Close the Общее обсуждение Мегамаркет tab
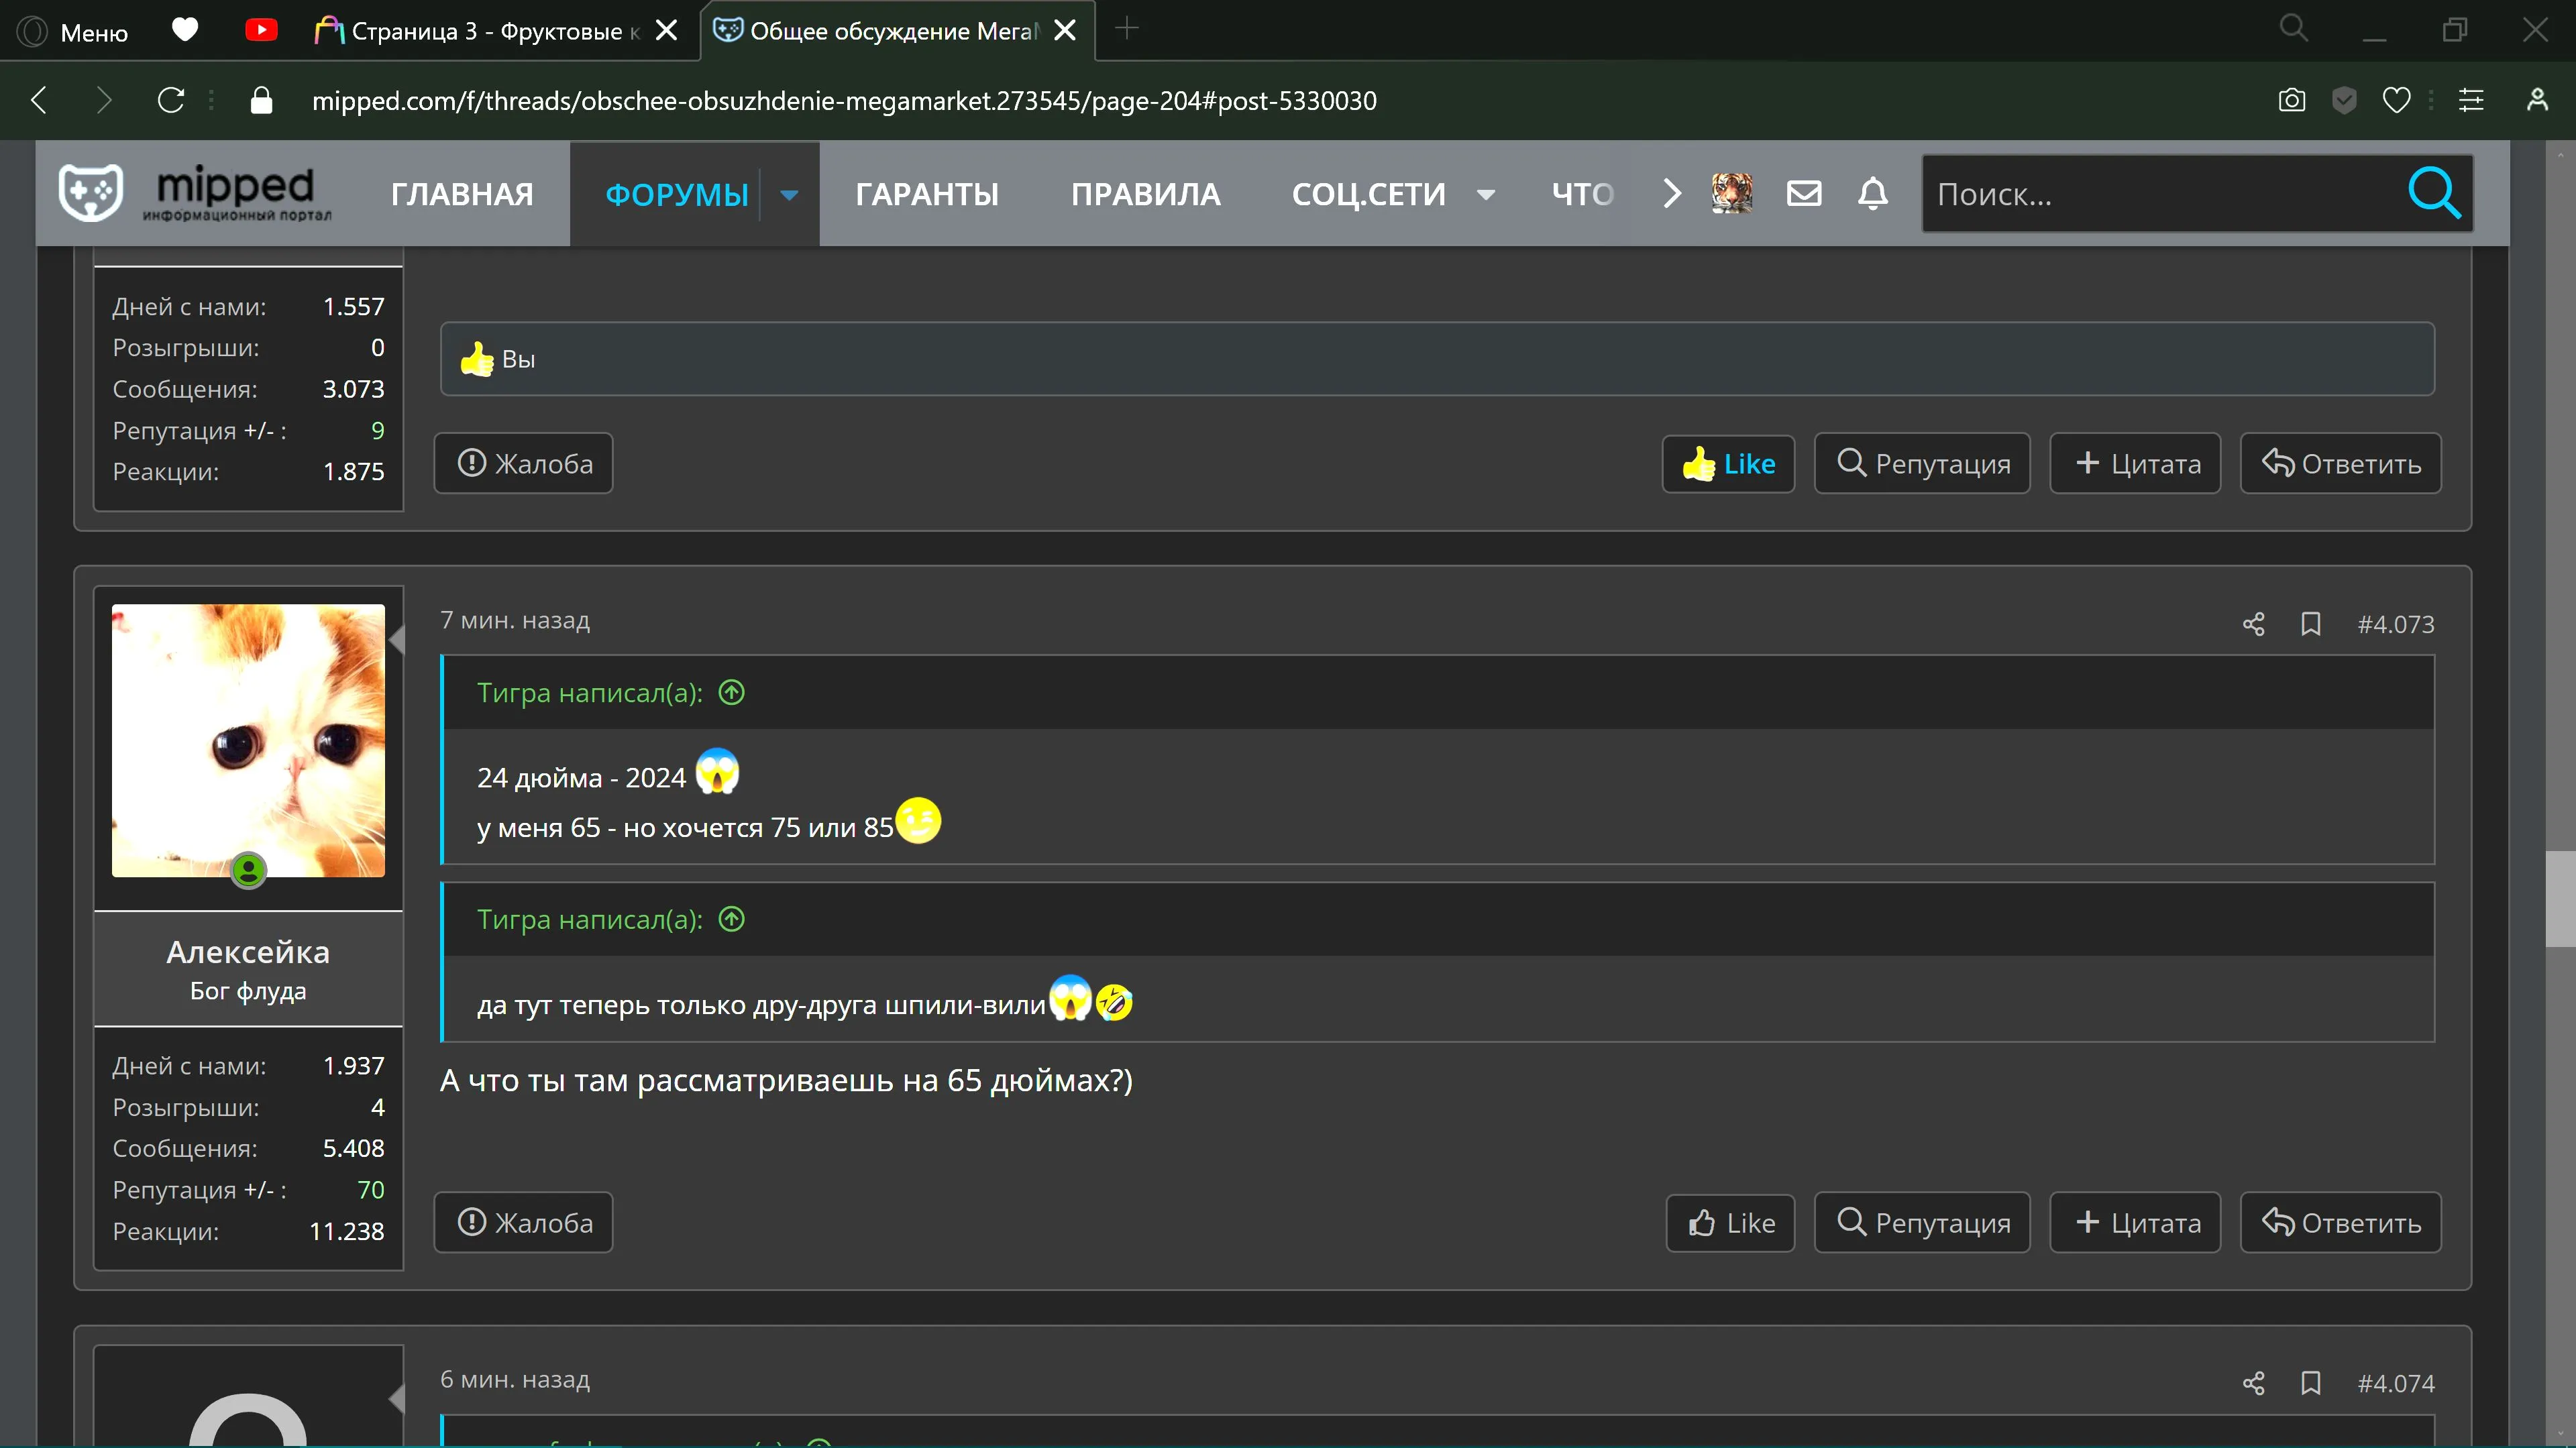 1065,31
